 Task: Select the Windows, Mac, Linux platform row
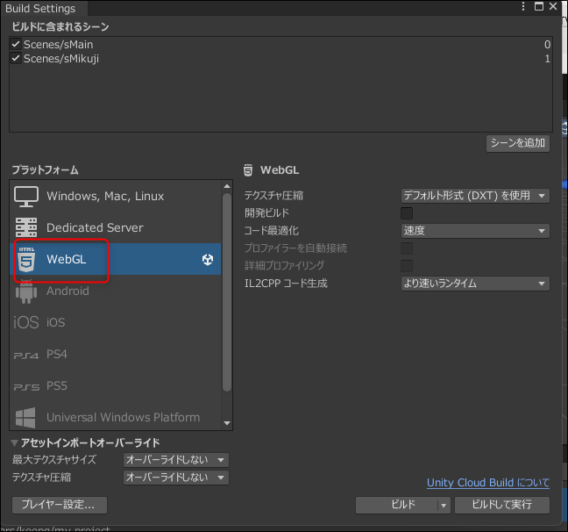coord(115,197)
